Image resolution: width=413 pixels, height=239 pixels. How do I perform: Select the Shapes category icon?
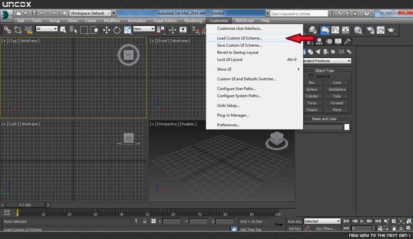tap(310, 52)
